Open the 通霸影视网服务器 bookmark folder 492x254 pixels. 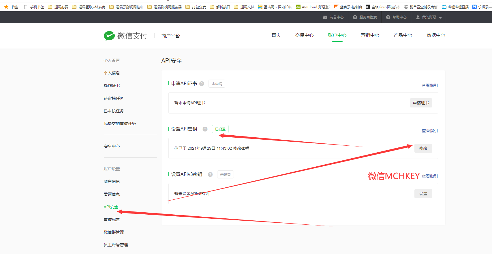coord(164,7)
